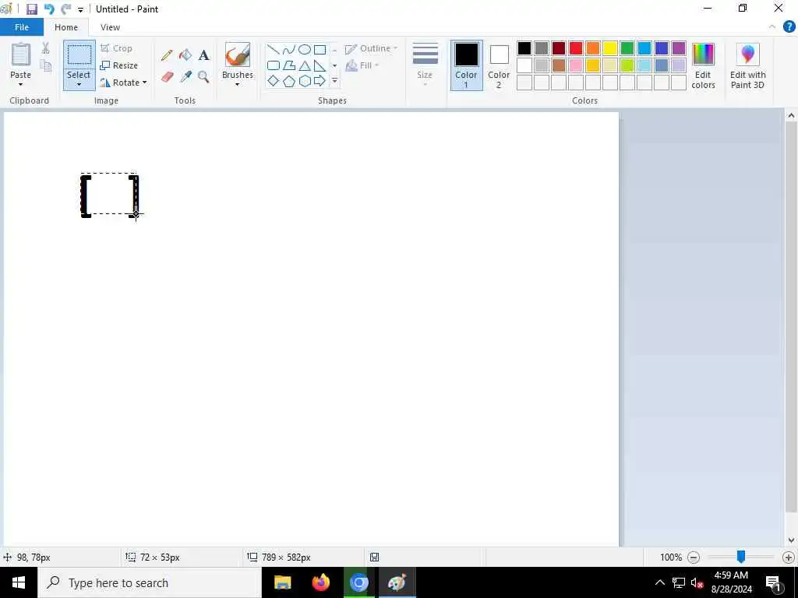Choose the Hexagon shape
The height and width of the screenshot is (598, 798).
coord(305,81)
